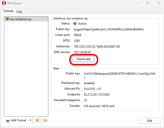The image size is (164, 128).
Task: Click the Addresses field value
Action: click(97, 46)
